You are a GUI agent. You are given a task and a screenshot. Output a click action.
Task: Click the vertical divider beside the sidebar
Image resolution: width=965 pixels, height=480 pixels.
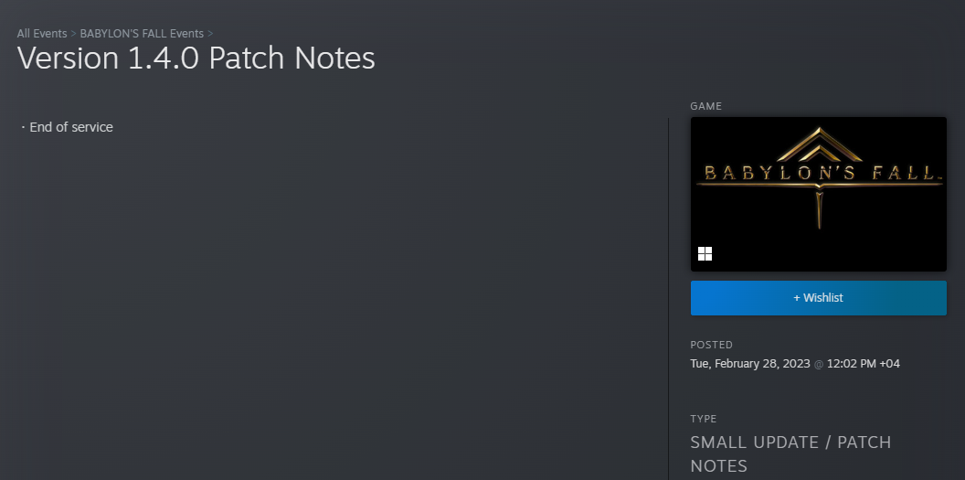[x=668, y=299]
